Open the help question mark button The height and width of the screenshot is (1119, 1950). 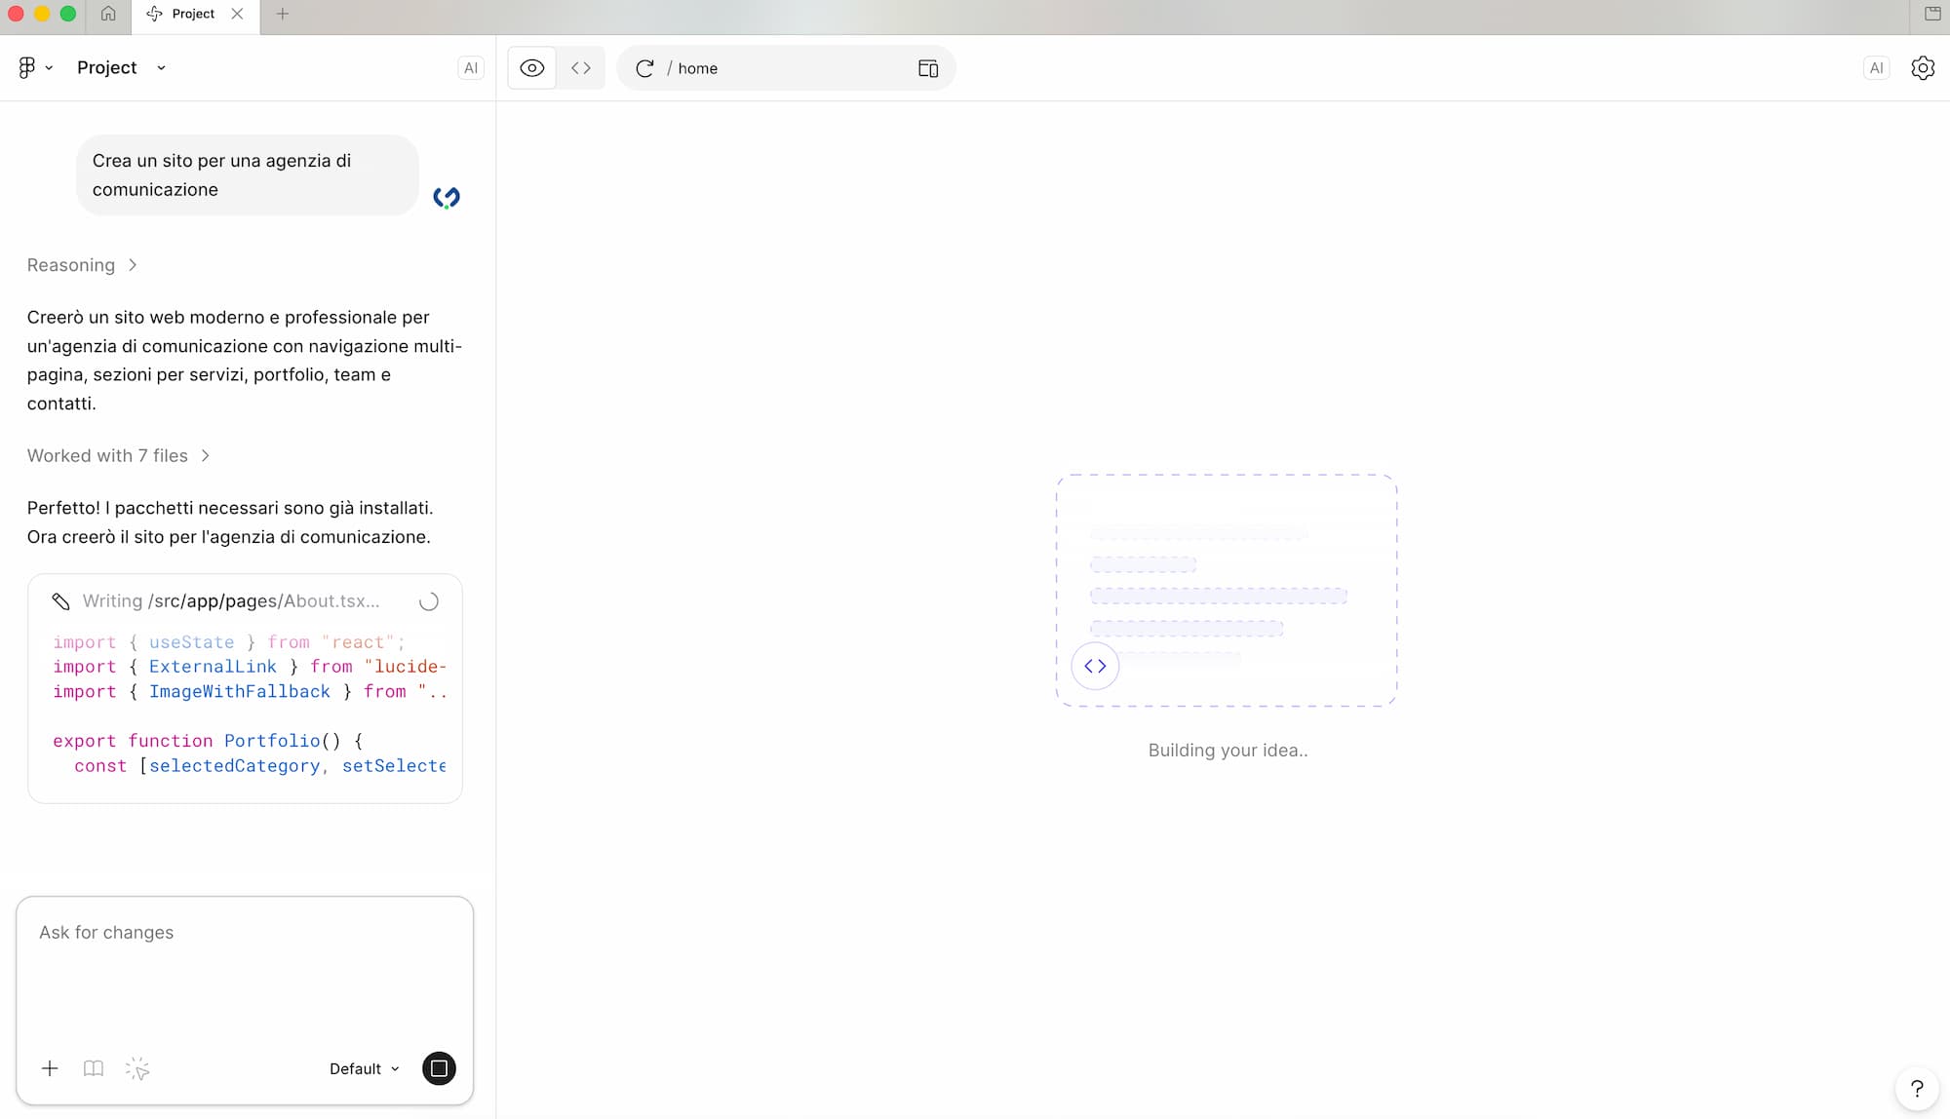pyautogui.click(x=1916, y=1088)
